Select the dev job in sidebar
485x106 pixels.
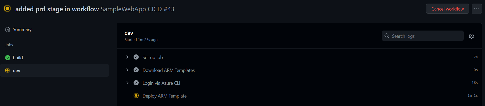(17, 71)
